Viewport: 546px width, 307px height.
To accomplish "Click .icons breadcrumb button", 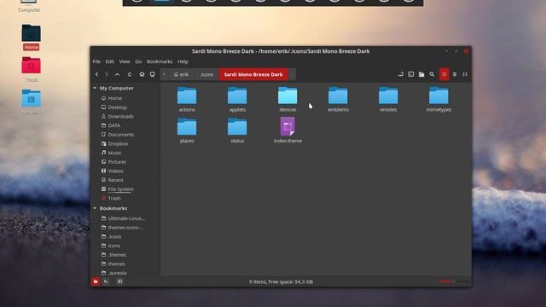I will pos(206,74).
